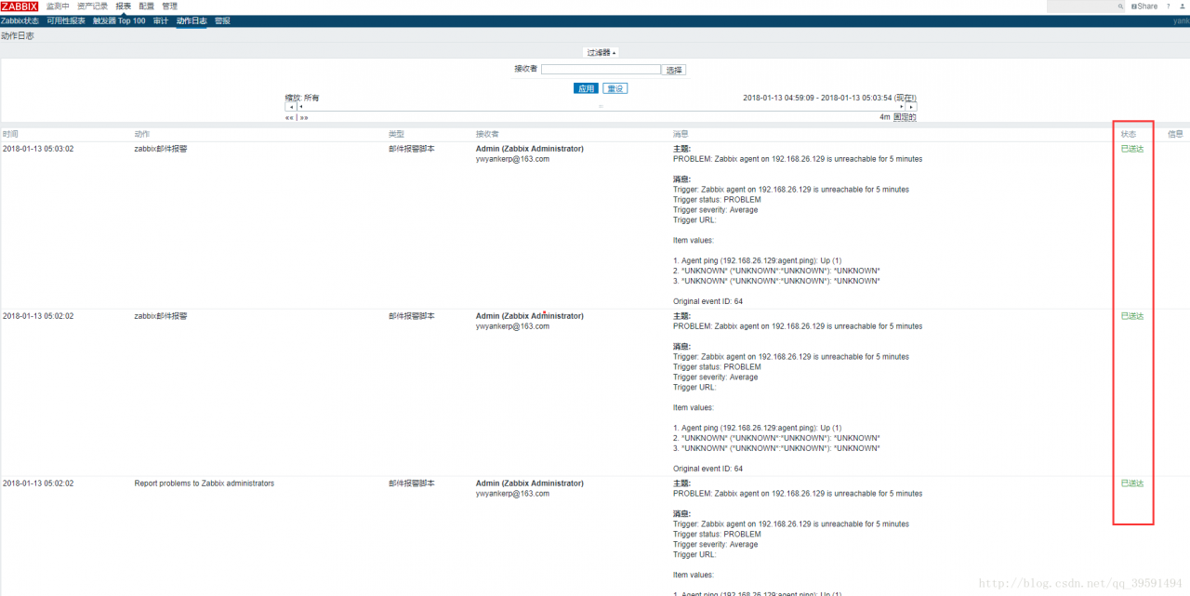
Task: Open the 监测中 menu
Action: click(58, 7)
